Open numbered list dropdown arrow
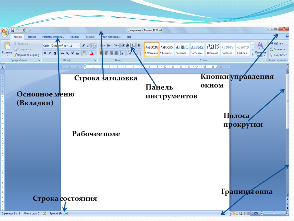This screenshot has width=294, height=221. click(x=112, y=46)
